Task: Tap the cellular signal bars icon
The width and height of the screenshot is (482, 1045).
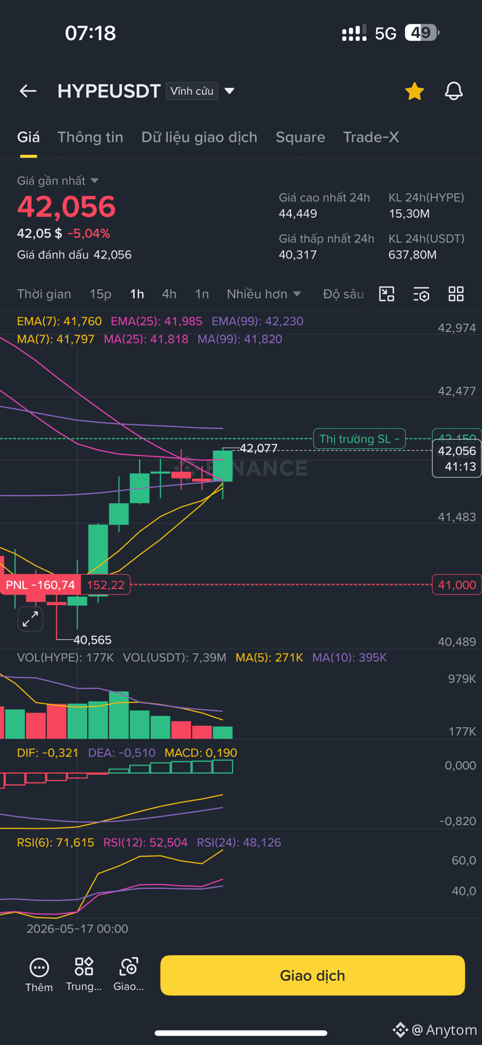Action: coord(354,33)
